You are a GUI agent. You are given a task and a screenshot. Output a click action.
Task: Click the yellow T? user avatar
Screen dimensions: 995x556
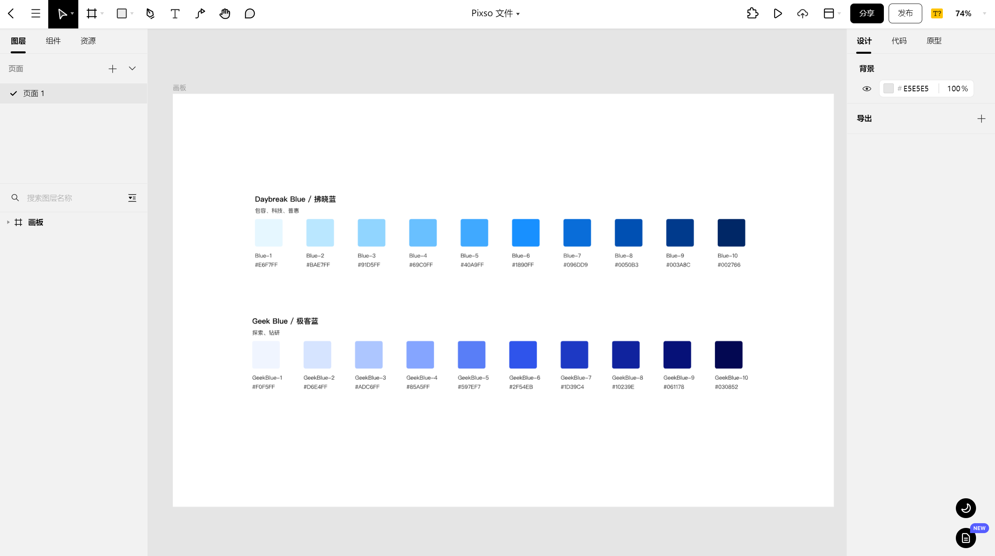coord(937,13)
